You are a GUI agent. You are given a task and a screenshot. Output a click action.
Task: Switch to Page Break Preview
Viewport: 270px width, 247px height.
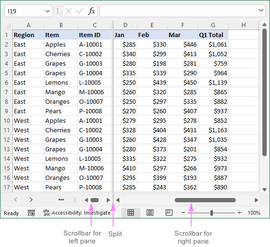(x=169, y=213)
